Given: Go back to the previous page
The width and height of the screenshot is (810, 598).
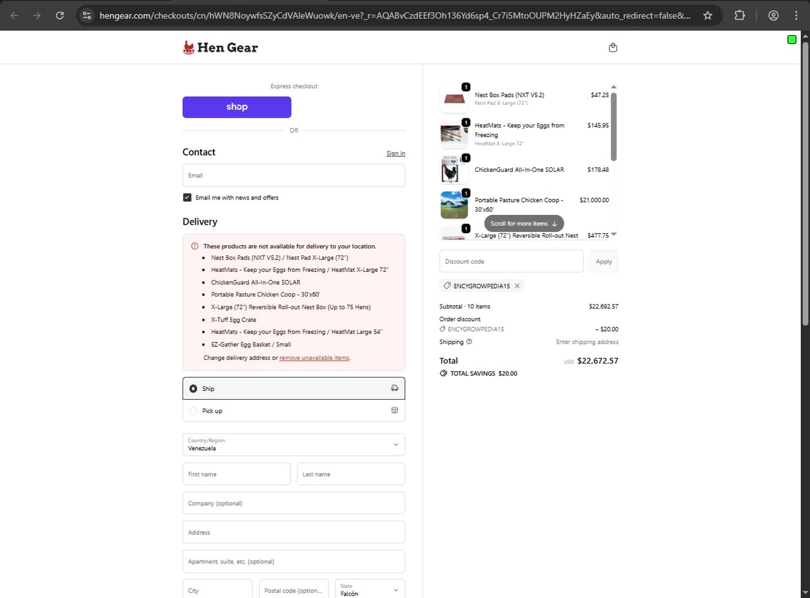Looking at the screenshot, I should [15, 16].
